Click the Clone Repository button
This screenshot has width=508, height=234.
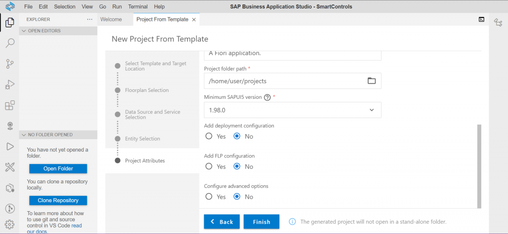[59, 201]
